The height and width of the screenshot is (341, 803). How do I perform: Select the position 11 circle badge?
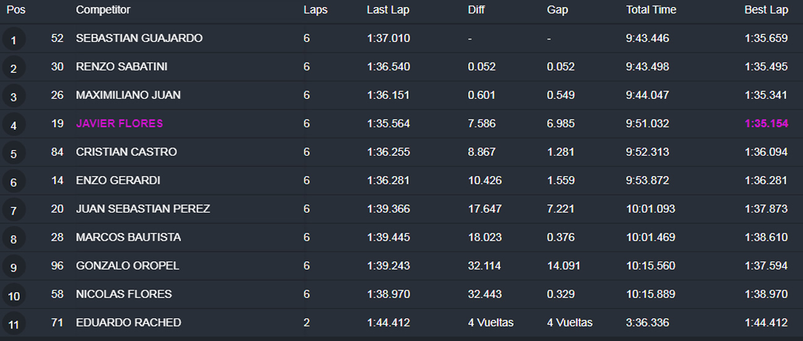[x=14, y=325]
